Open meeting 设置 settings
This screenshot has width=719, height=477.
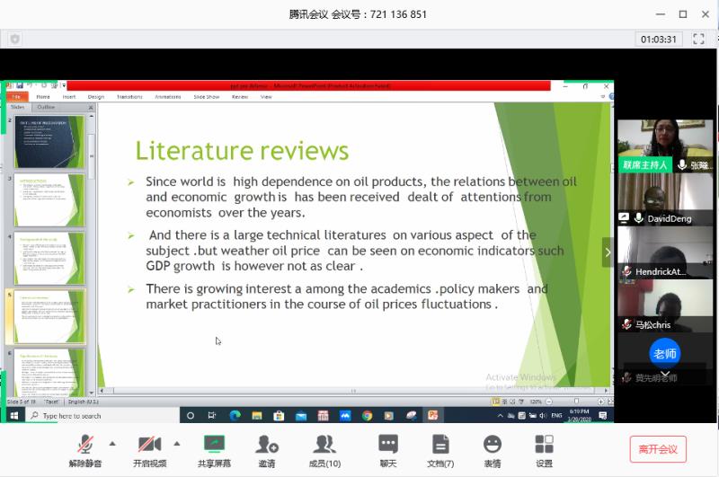click(545, 450)
